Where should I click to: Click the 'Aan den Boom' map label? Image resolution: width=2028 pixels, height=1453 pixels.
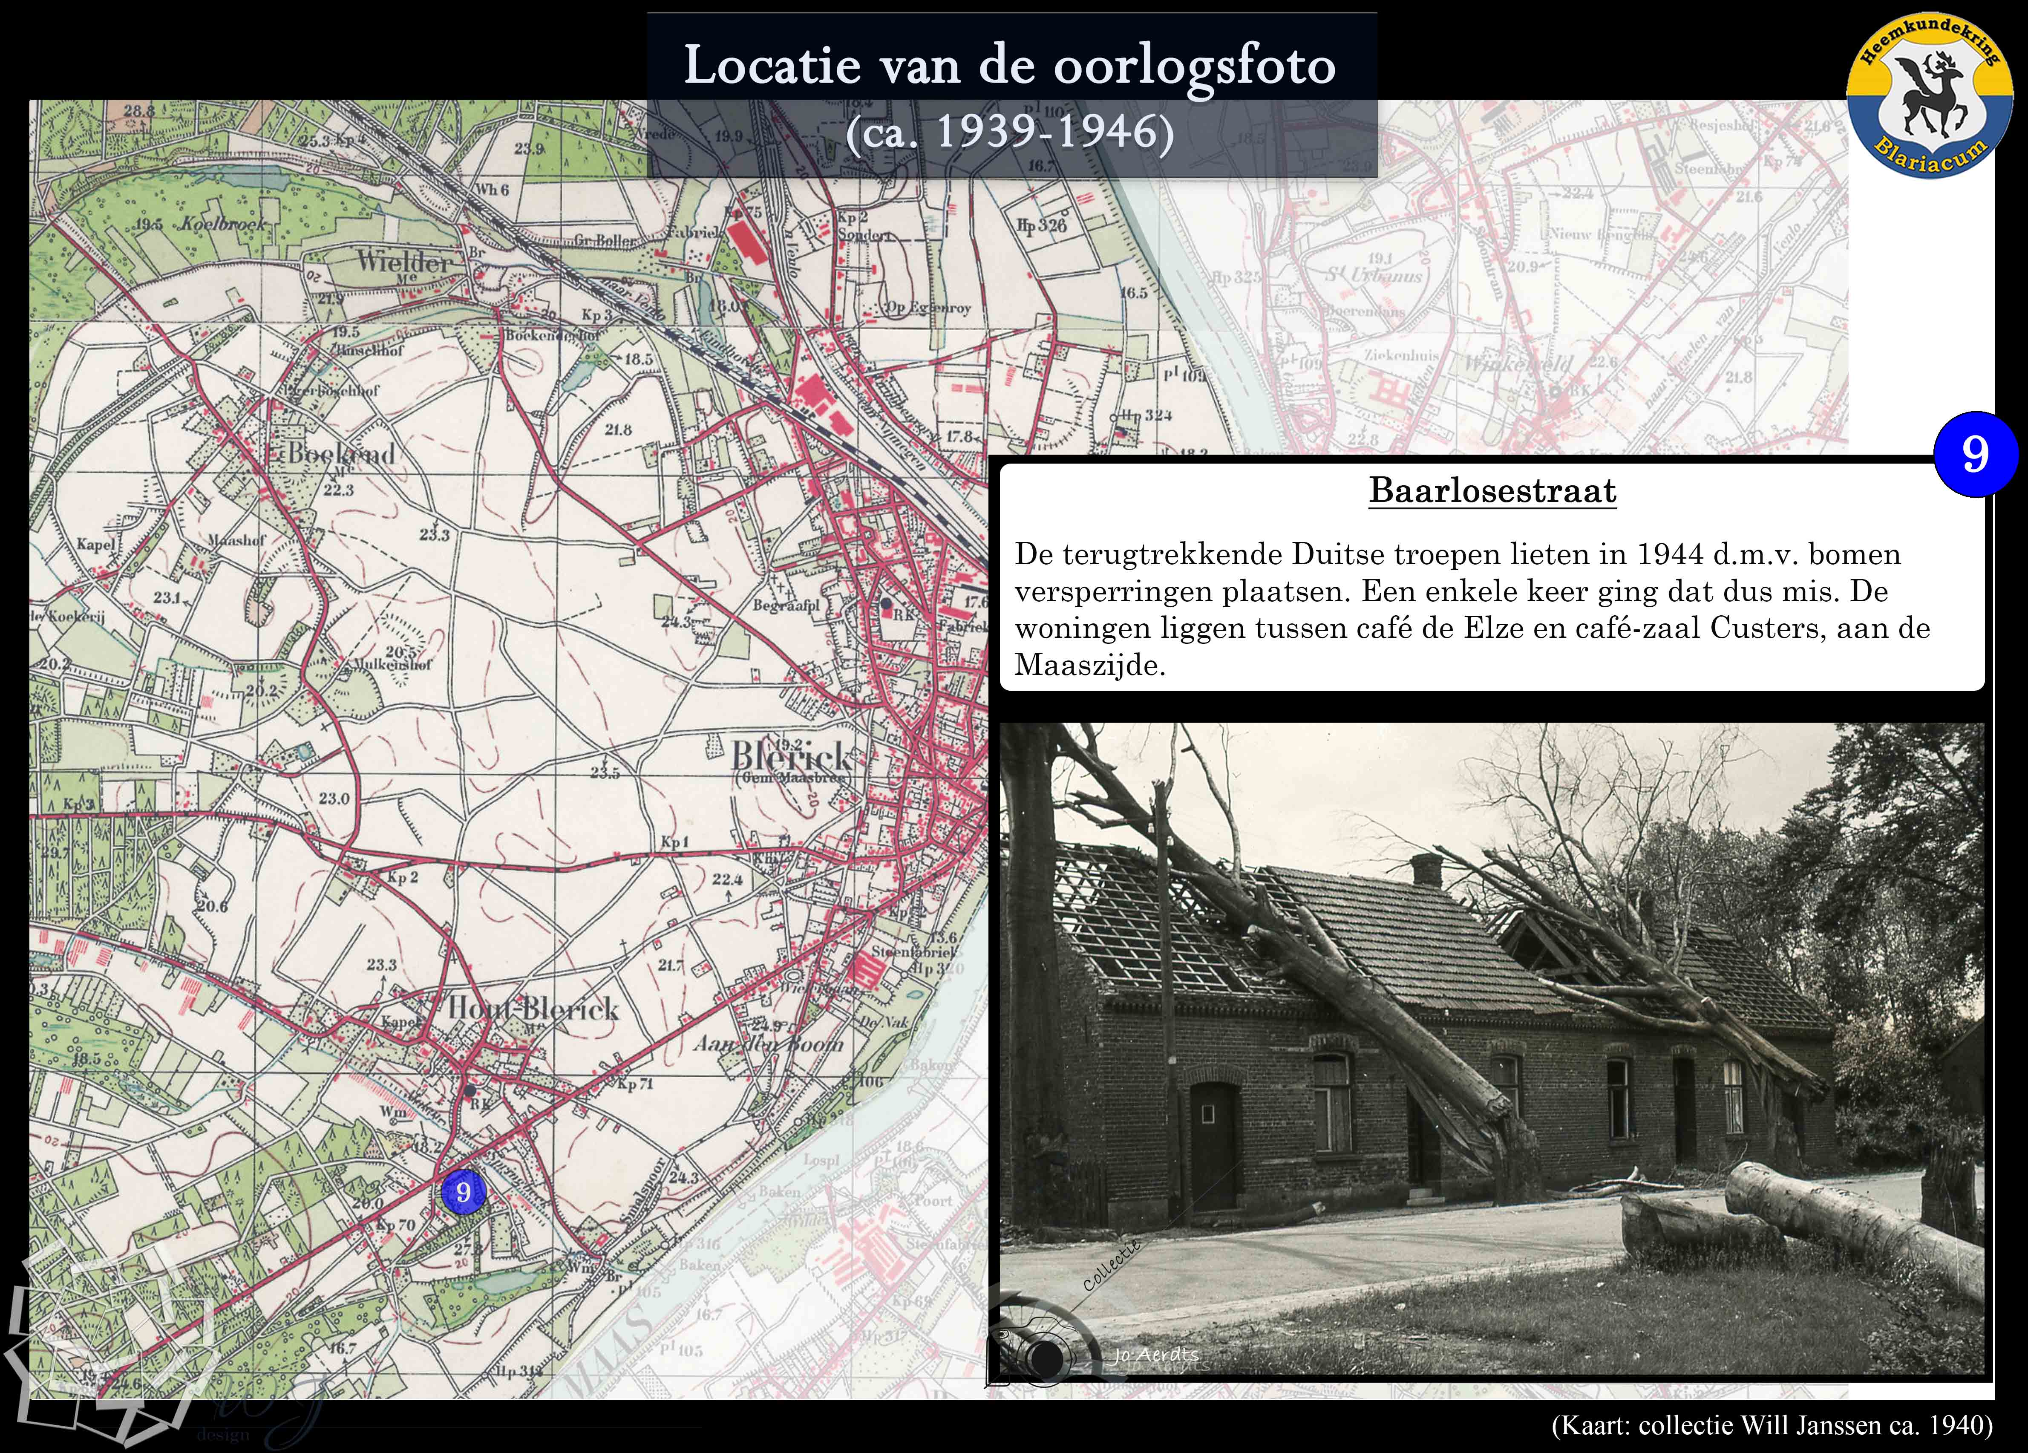(x=767, y=1044)
